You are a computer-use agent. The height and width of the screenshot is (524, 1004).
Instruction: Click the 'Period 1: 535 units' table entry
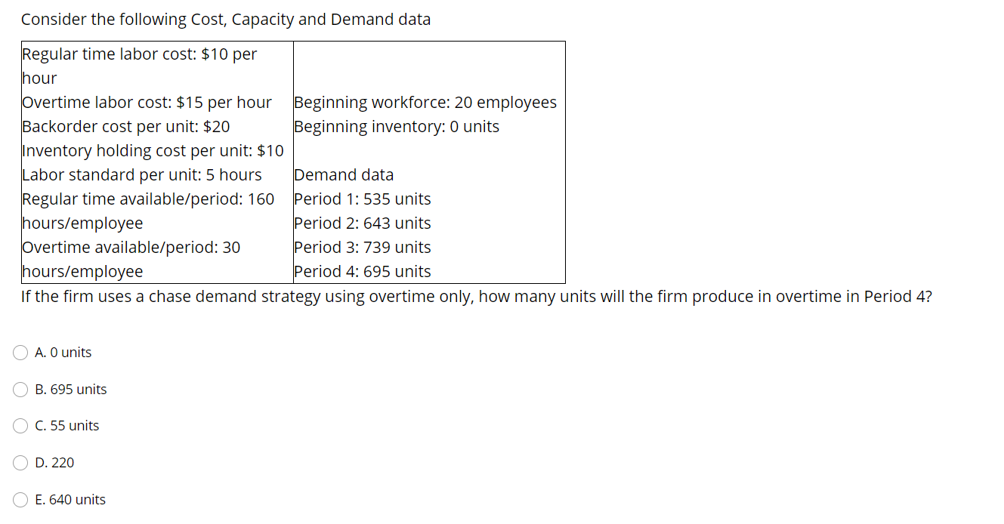coord(363,199)
